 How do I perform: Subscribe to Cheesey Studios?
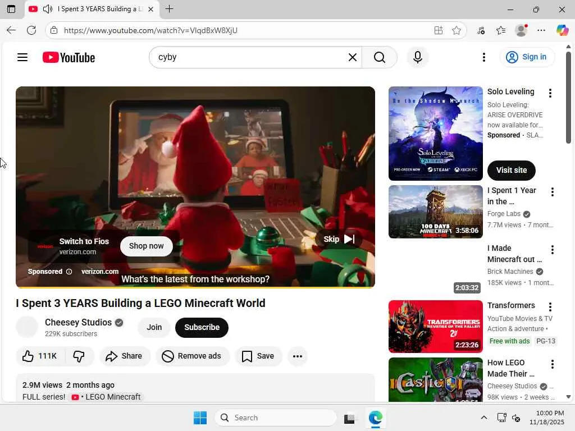click(x=202, y=327)
